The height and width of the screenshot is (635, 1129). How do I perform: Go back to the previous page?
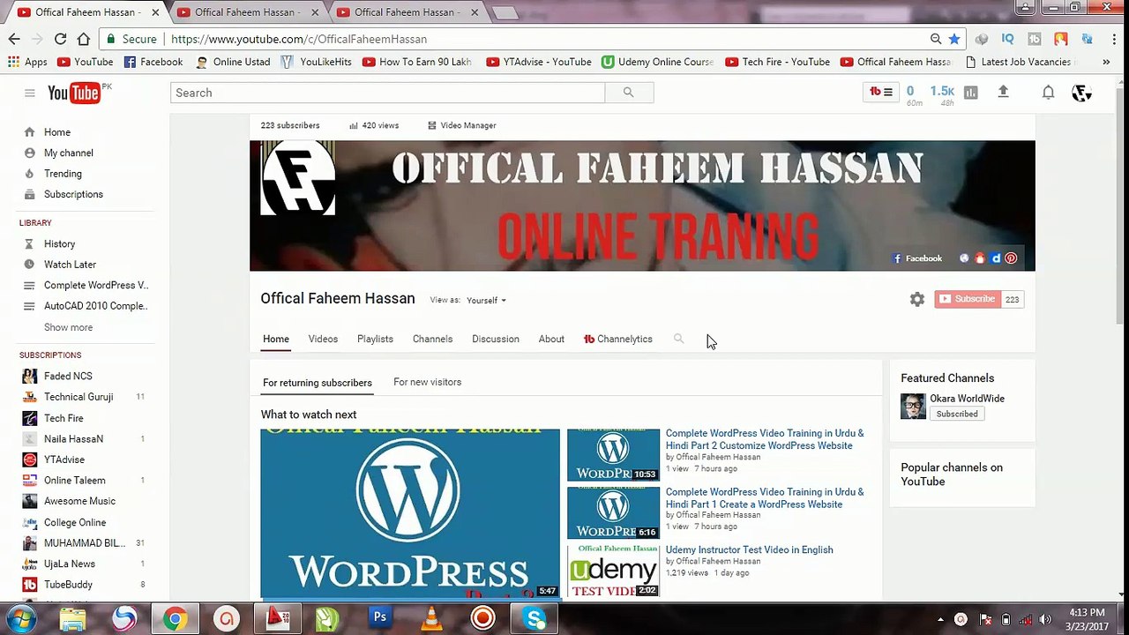coord(14,39)
